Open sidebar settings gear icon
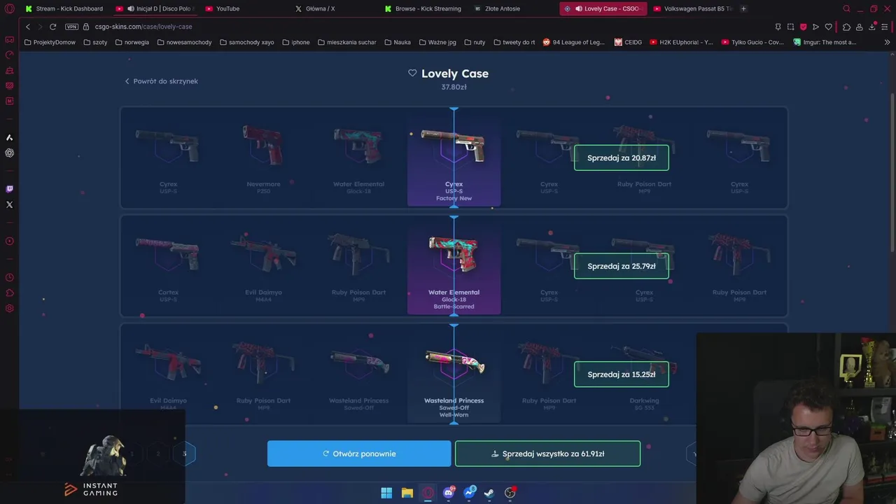Screen dimensions: 896x504 [x=9, y=309]
